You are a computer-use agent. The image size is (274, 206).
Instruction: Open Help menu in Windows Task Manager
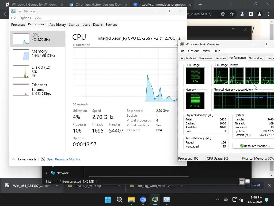coord(217,51)
